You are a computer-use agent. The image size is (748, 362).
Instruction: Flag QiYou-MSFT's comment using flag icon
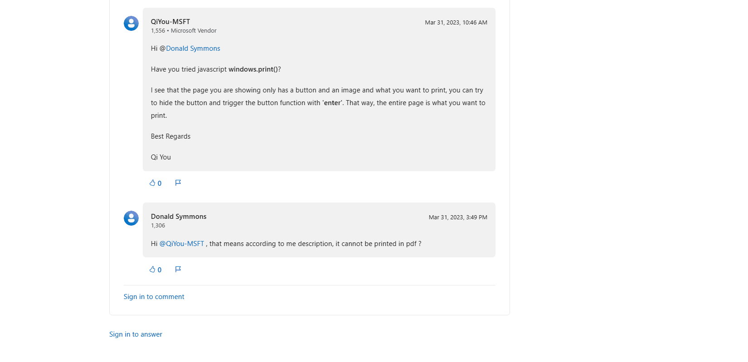pyautogui.click(x=178, y=183)
